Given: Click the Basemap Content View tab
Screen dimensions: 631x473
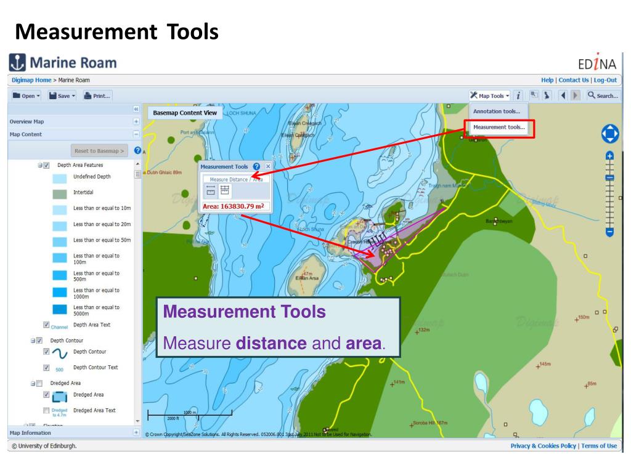Looking at the screenshot, I should (x=185, y=113).
